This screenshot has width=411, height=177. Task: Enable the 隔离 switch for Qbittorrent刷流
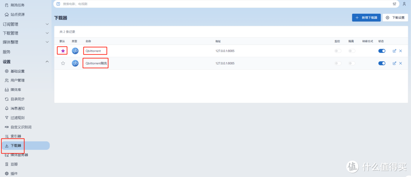[352, 63]
